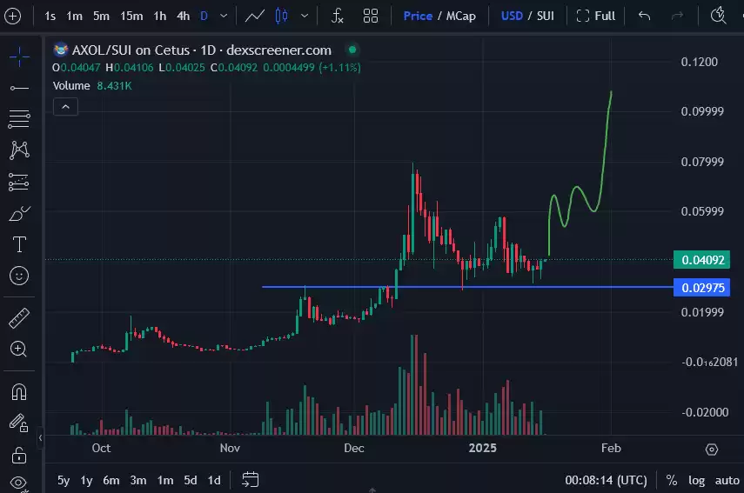The image size is (744, 493).
Task: Select the crosshair cursor tool
Action: tap(19, 57)
